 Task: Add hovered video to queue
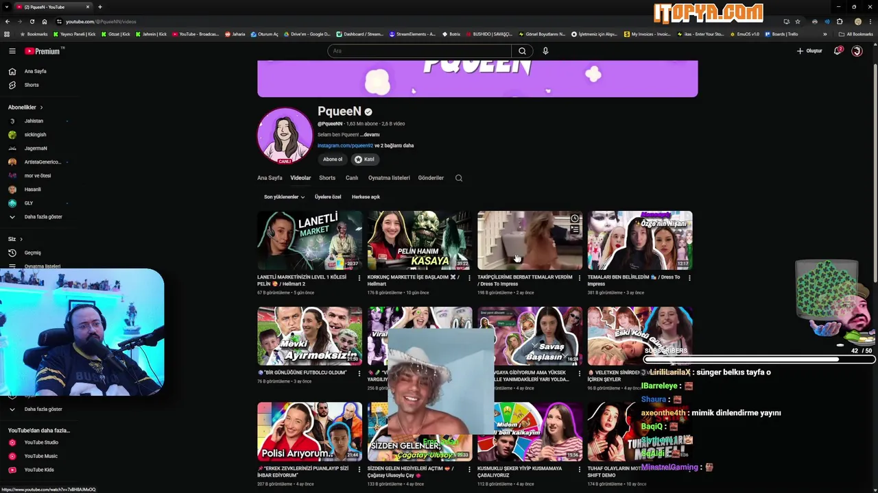(x=575, y=230)
